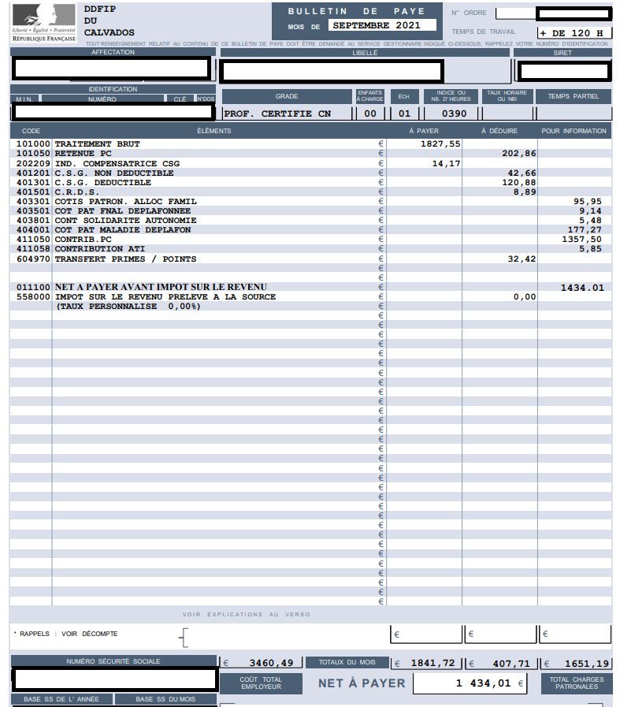
Task: Select C.S.G. NON DEDUCTIBLE row label
Action: tap(114, 173)
